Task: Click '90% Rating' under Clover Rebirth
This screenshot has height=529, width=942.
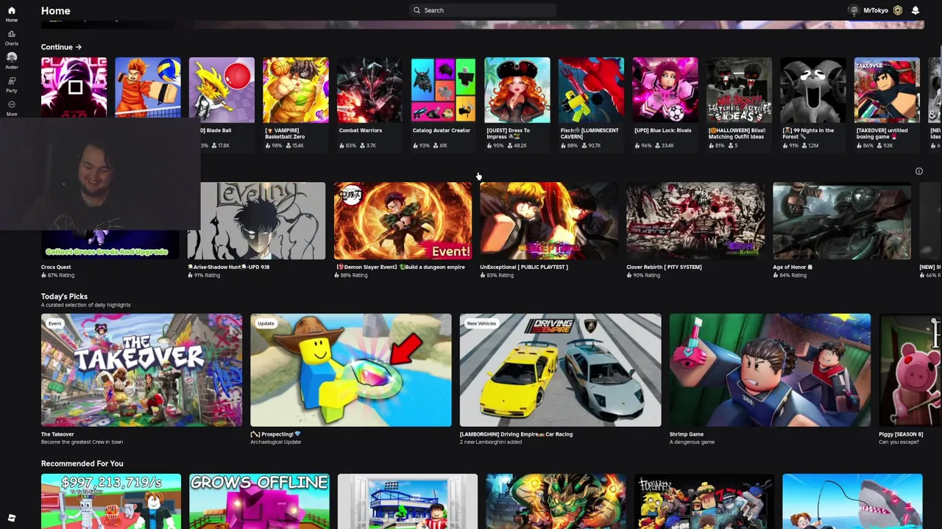Action: click(644, 276)
